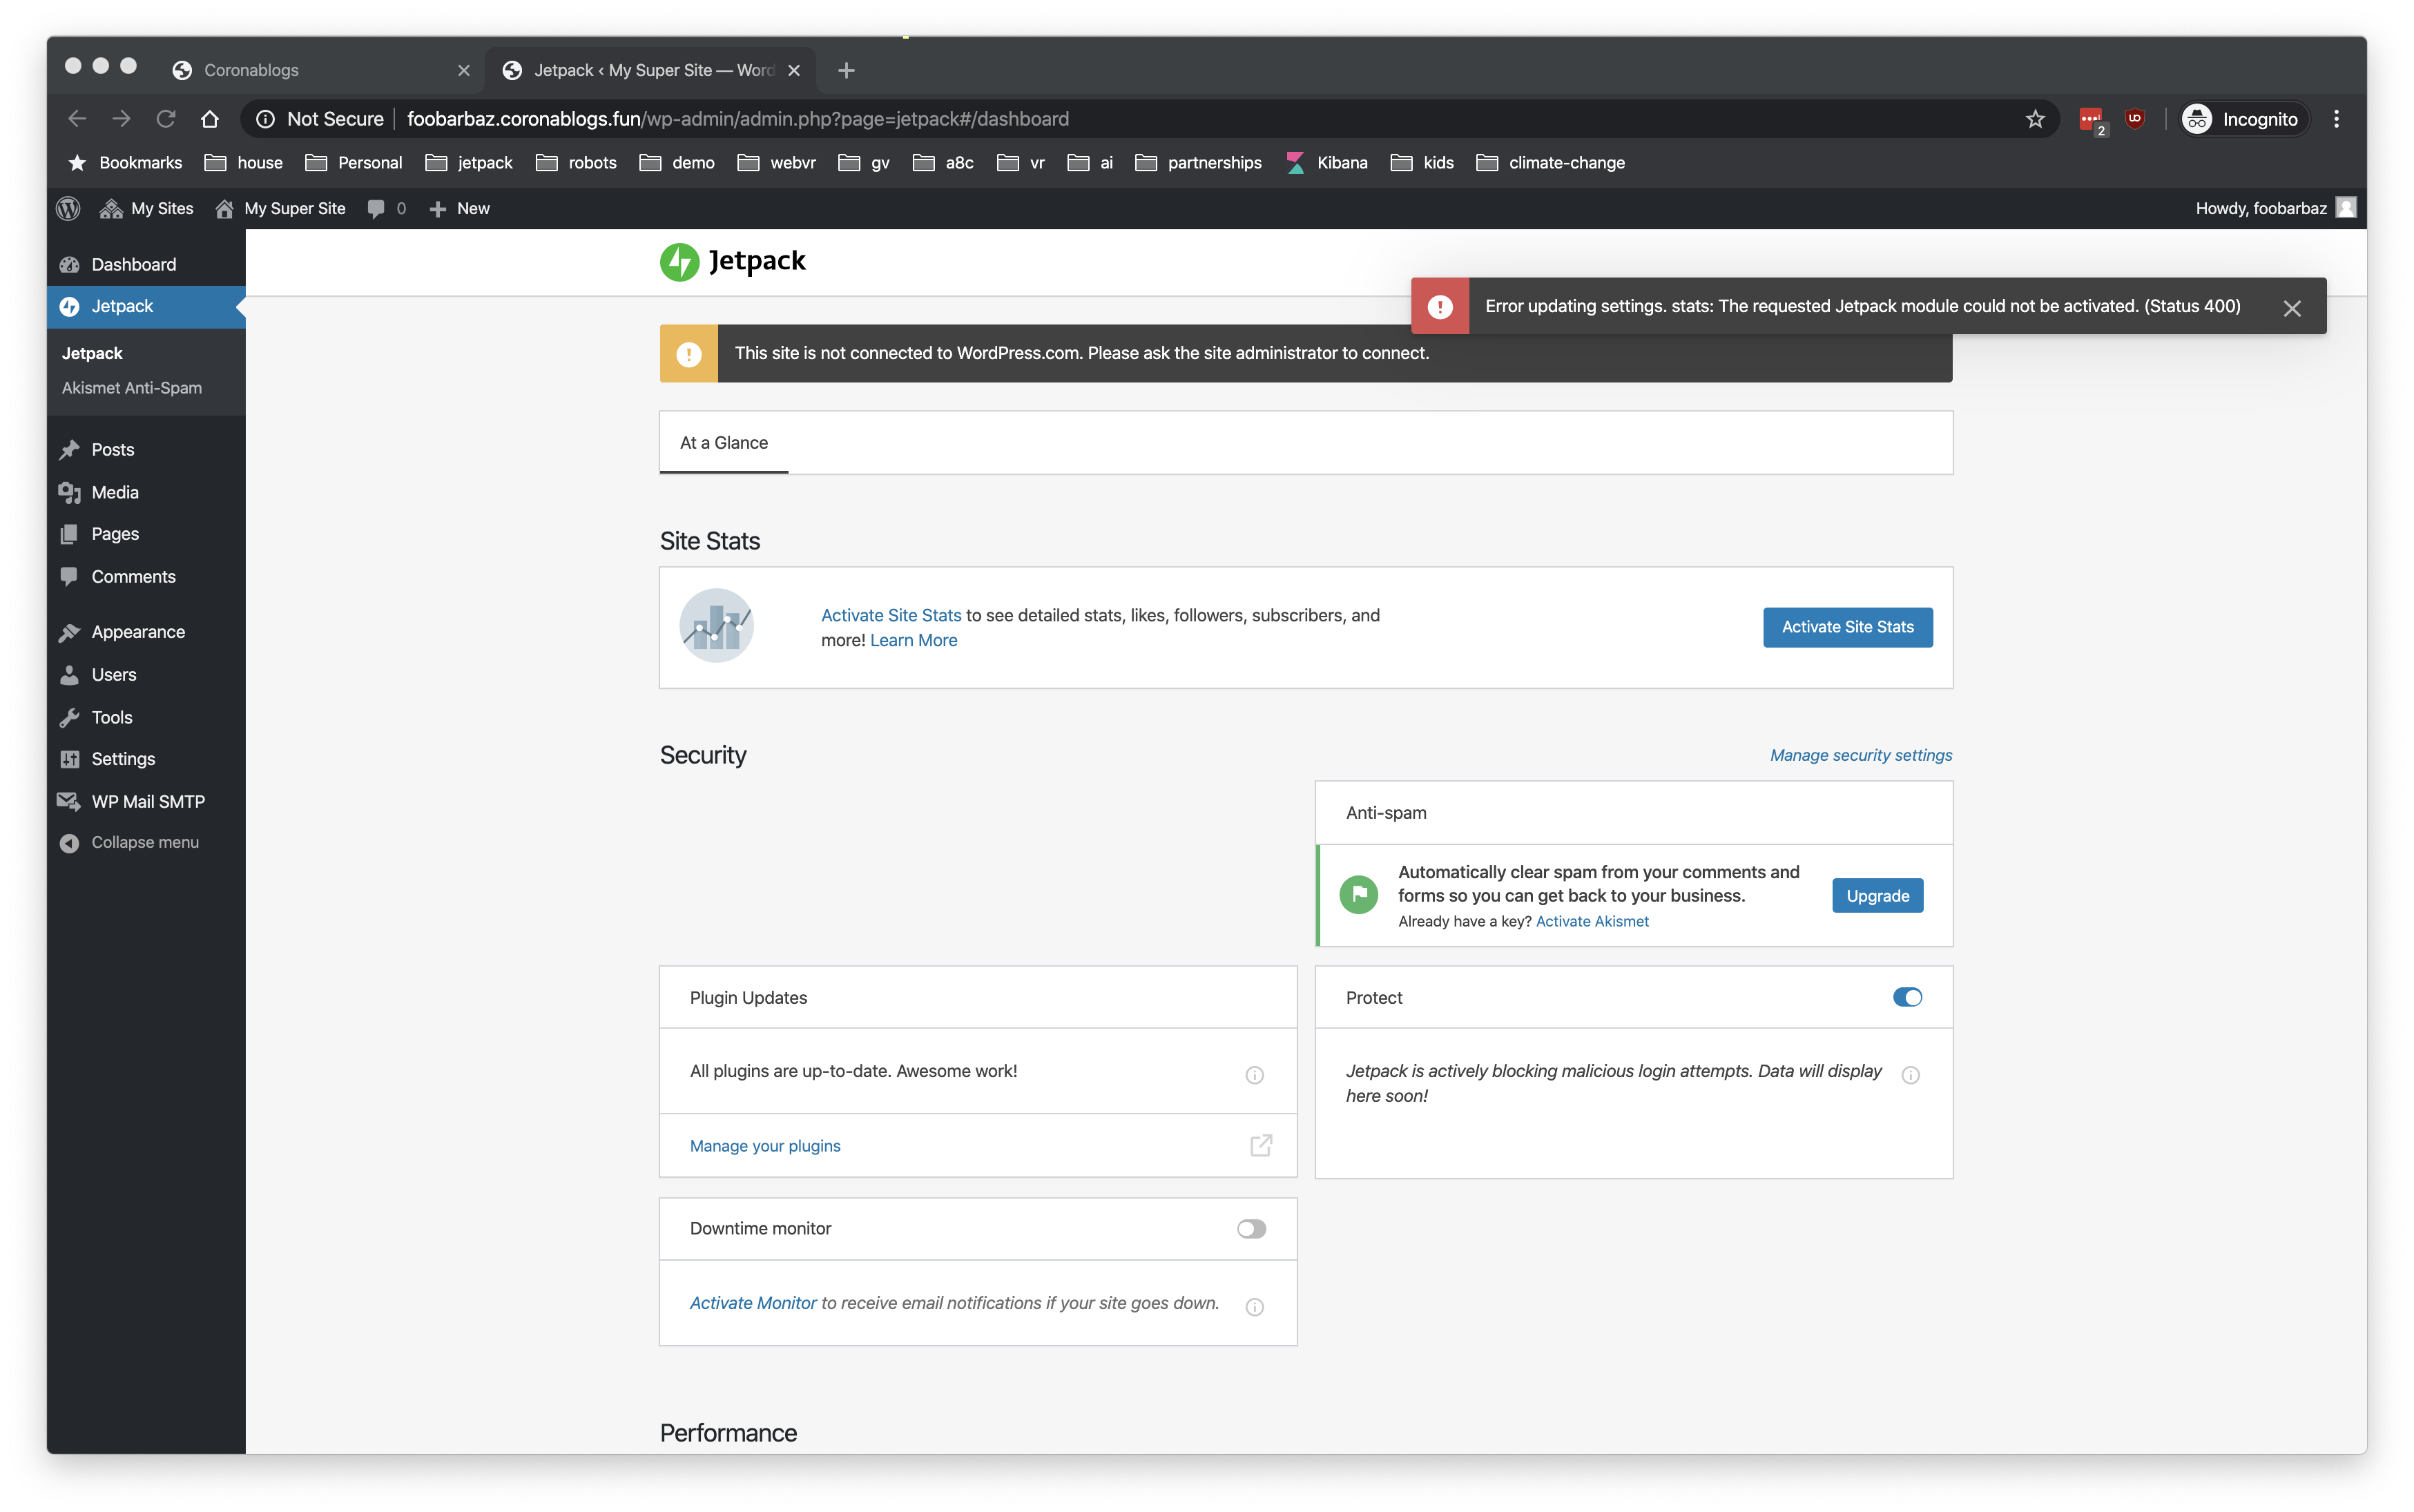Open Akismet Anti-Spam submenu item
Viewport: 2414px width, 1512px height.
(x=132, y=388)
